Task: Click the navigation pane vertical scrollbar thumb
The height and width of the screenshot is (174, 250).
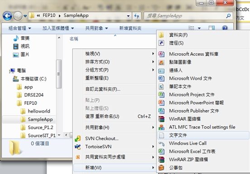Action: tap(59, 74)
